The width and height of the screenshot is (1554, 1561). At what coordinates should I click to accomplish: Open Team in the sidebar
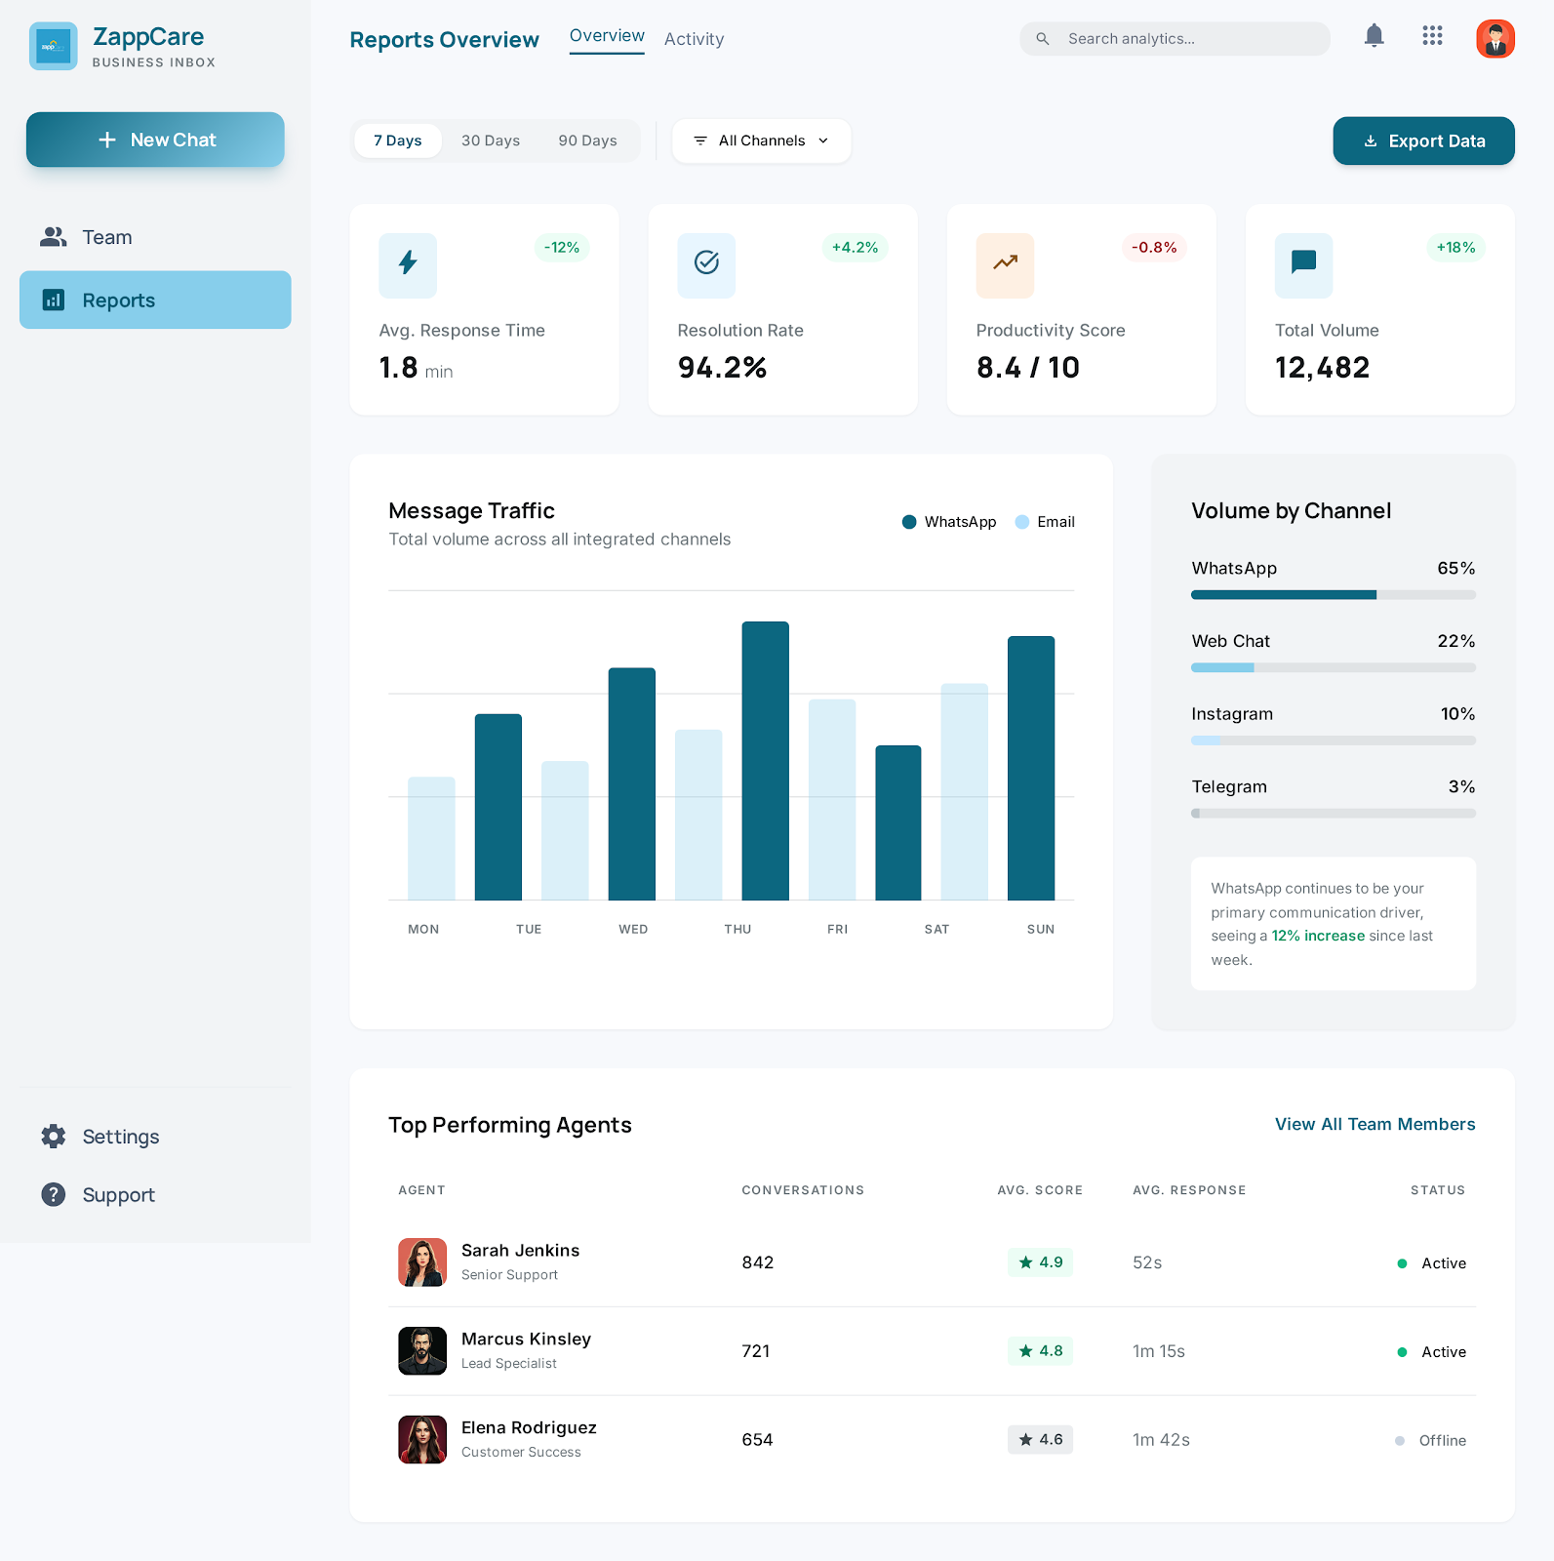click(106, 237)
